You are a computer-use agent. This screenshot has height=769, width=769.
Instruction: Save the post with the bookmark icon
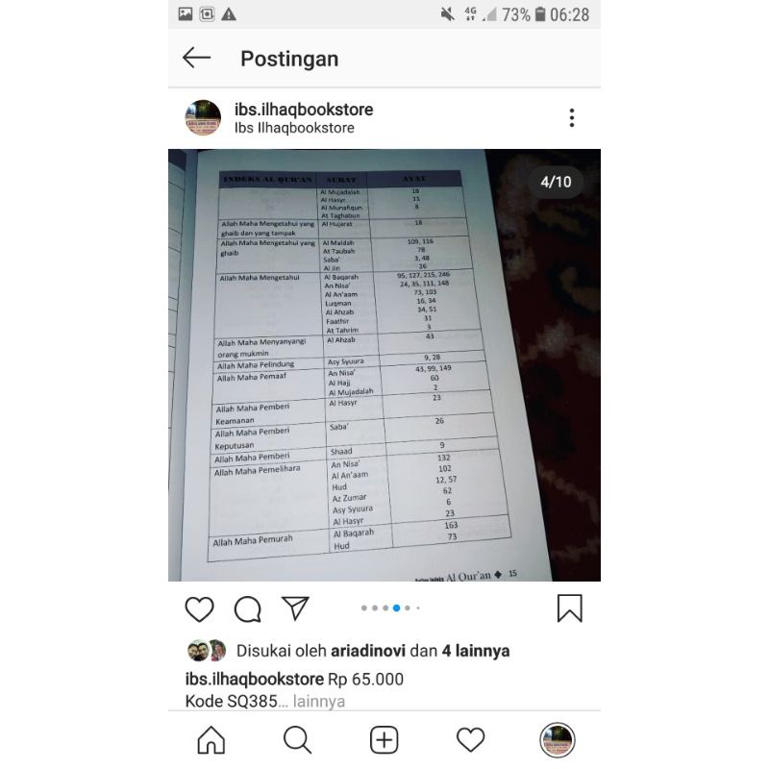[569, 608]
